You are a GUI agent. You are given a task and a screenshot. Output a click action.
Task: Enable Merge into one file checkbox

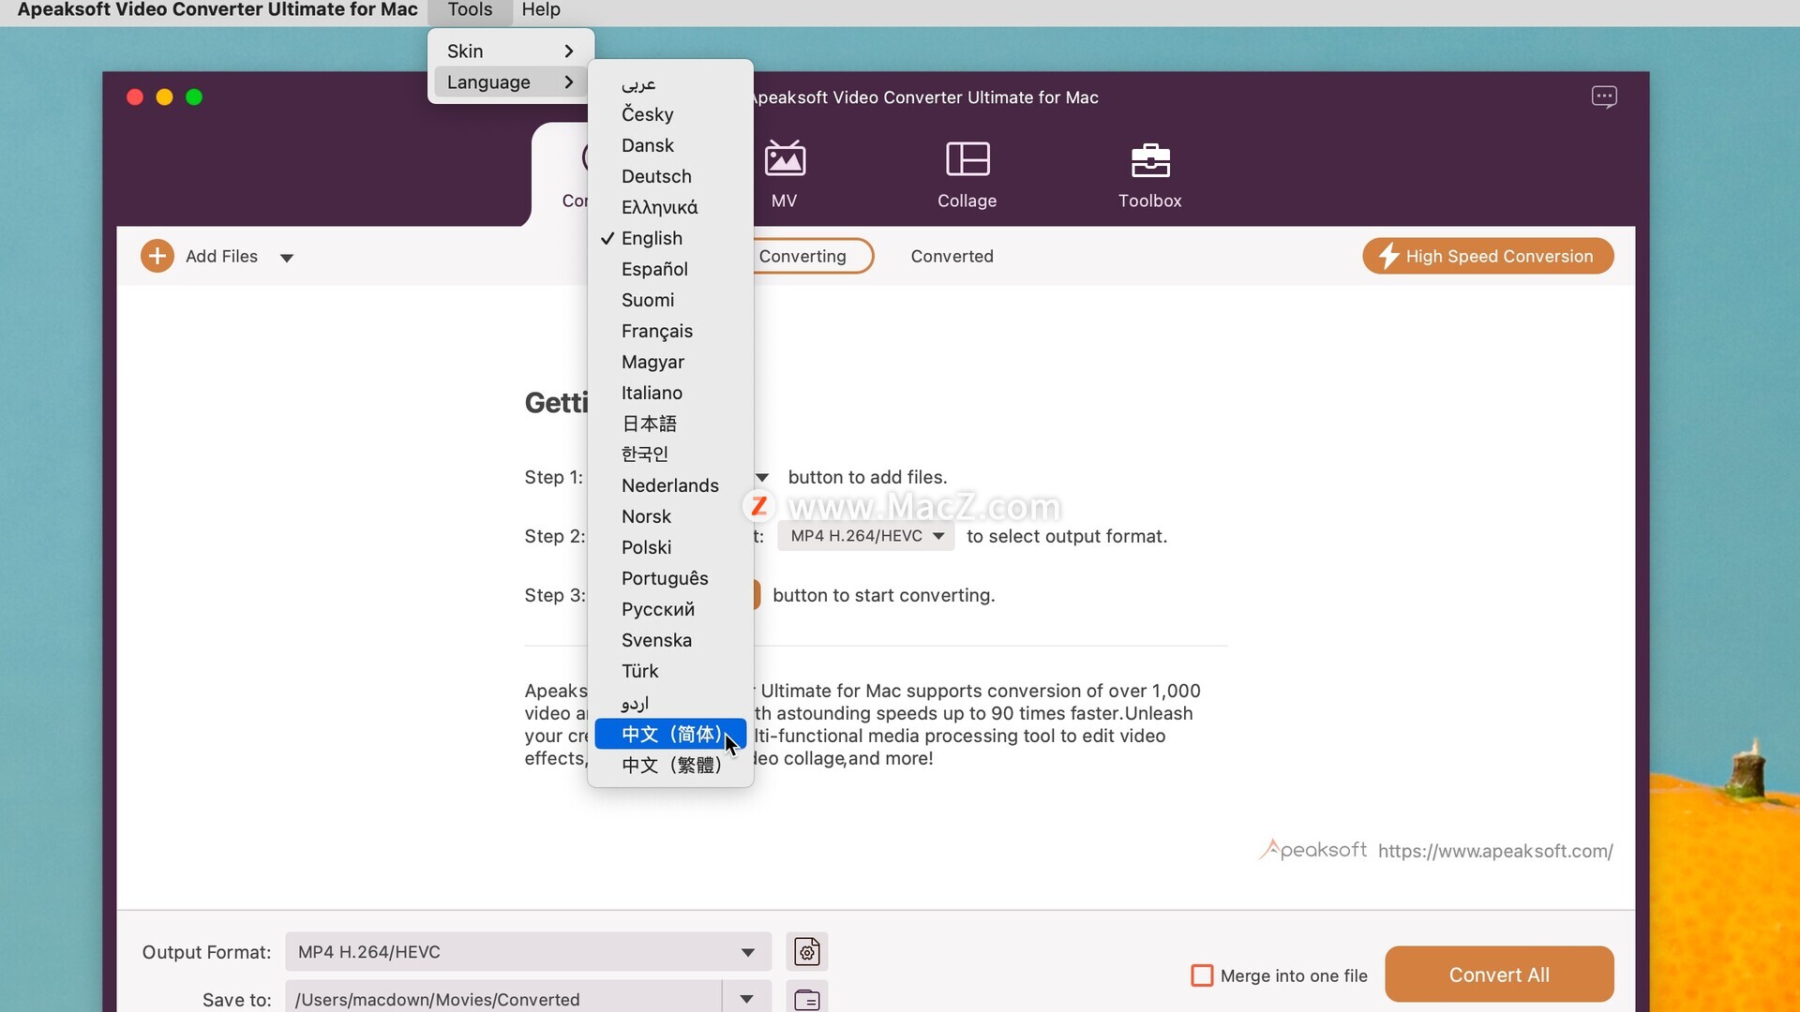[x=1202, y=975]
